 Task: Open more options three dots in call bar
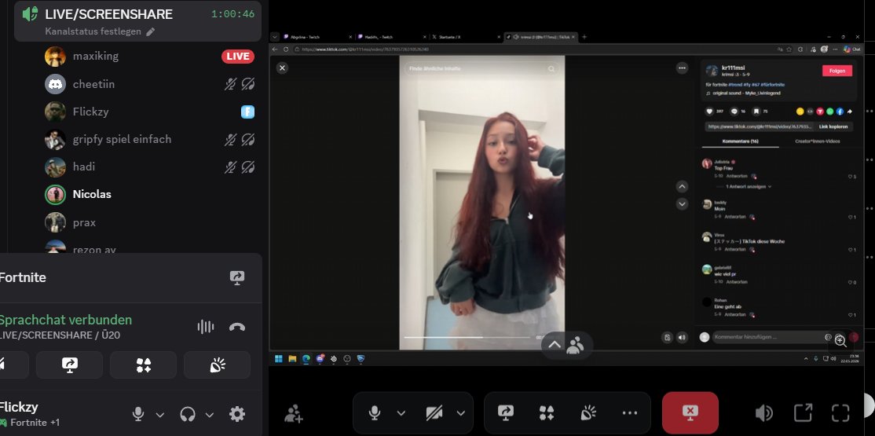tap(629, 413)
